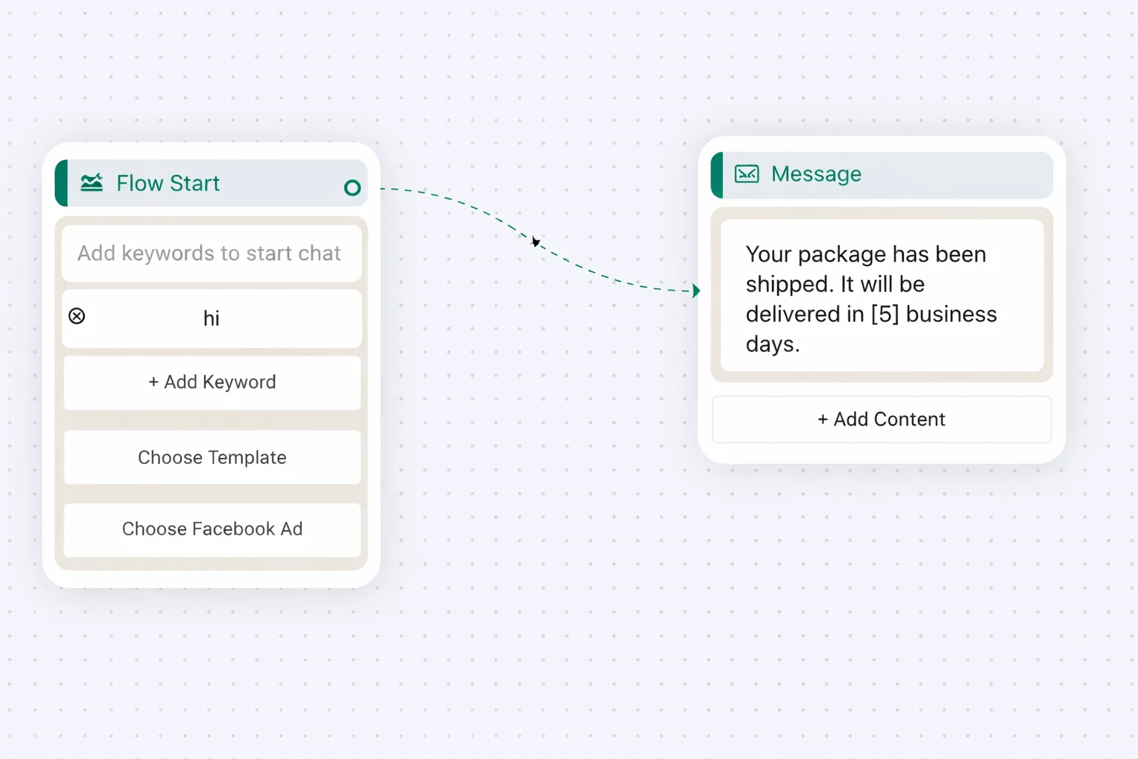This screenshot has height=759, width=1138.
Task: Click the Message envelope icon
Action: coord(747,174)
